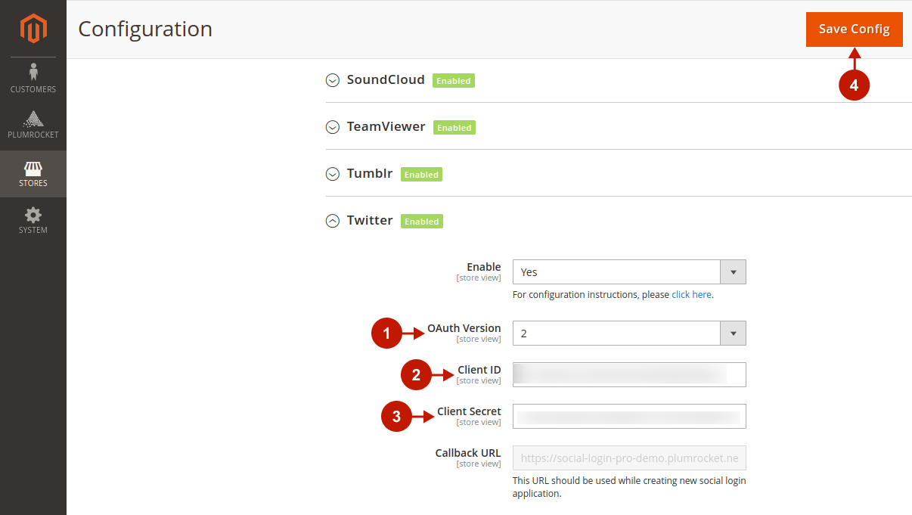Image resolution: width=912 pixels, height=515 pixels.
Task: Click the Enabled badge next to Tumblr
Action: [421, 175]
